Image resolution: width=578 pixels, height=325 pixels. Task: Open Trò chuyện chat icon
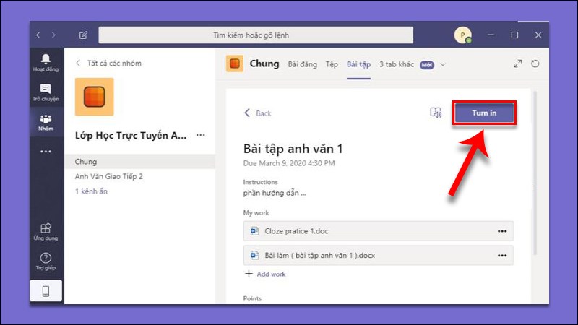[x=46, y=92]
